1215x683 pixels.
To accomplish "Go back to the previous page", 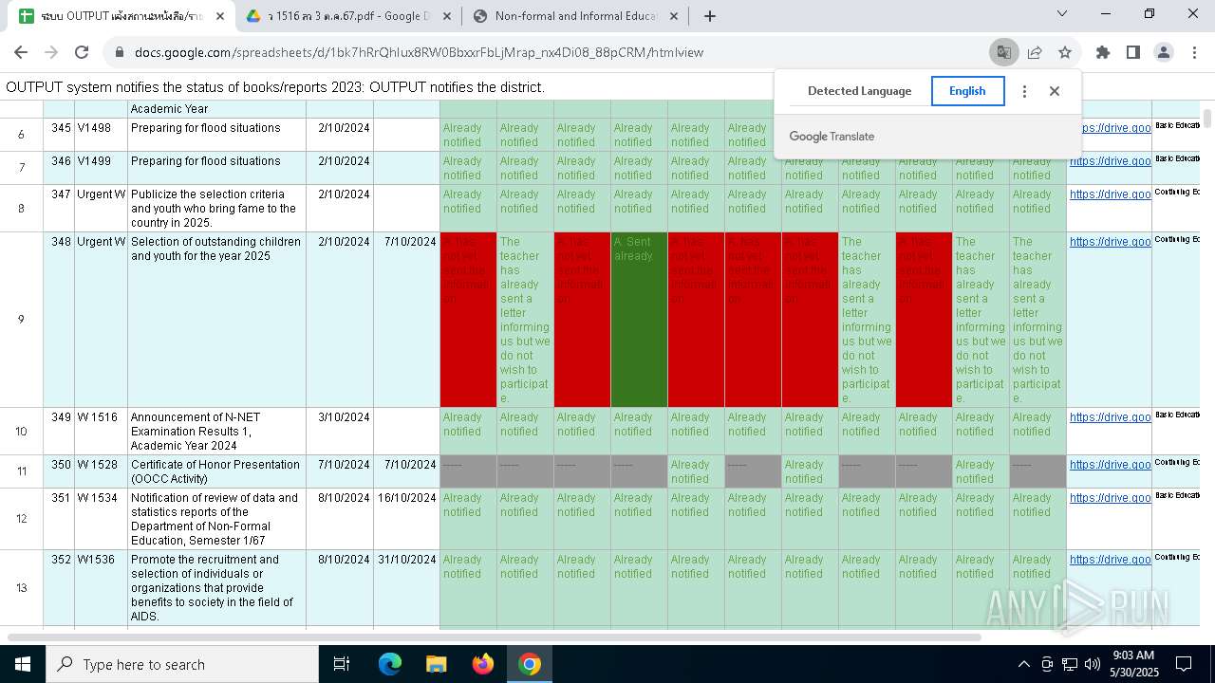I will 21,52.
